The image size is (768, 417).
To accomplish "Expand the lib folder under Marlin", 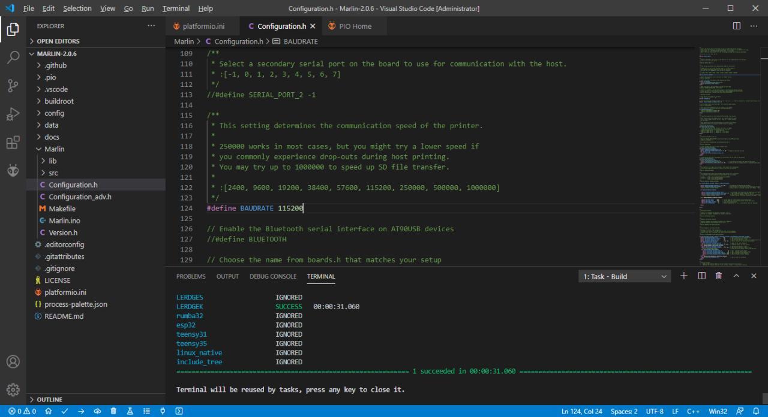I will (96, 161).
